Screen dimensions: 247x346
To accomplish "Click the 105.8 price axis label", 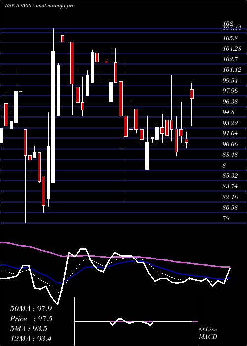I will (230, 38).
